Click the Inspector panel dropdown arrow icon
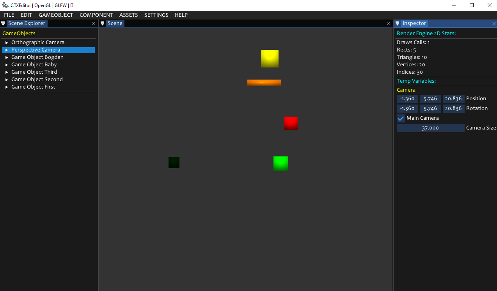The height and width of the screenshot is (291, 497). click(398, 23)
